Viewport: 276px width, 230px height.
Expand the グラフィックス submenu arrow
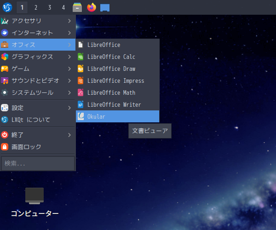pyautogui.click(x=69, y=57)
